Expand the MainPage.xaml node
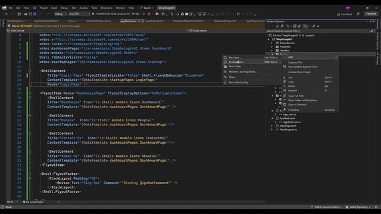381x214 pixels. pos(272,125)
